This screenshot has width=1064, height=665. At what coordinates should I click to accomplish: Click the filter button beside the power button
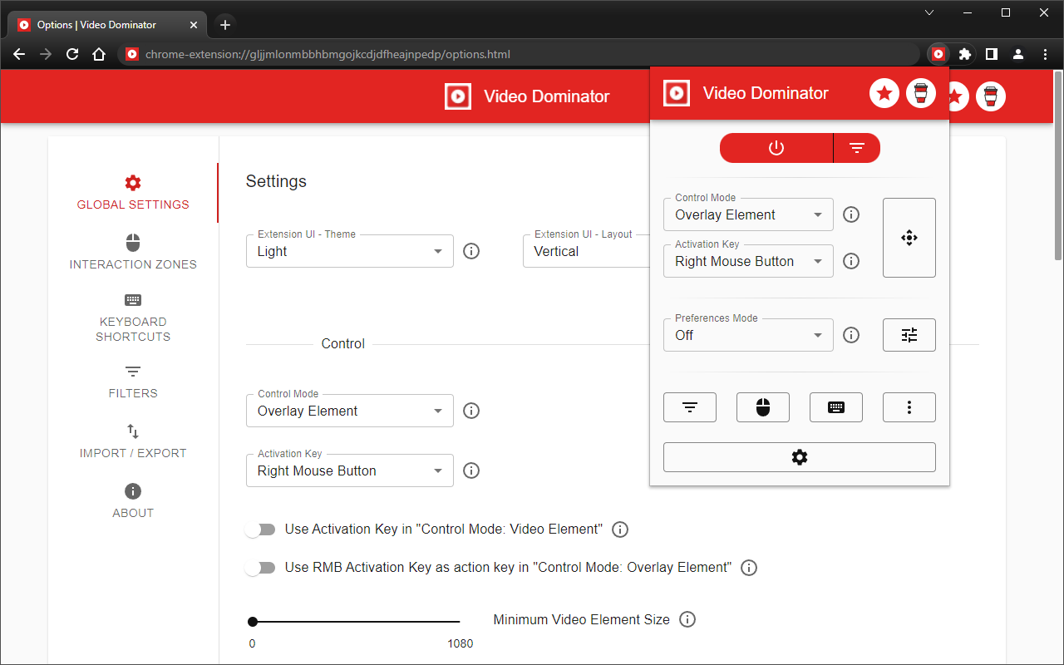[x=857, y=148]
